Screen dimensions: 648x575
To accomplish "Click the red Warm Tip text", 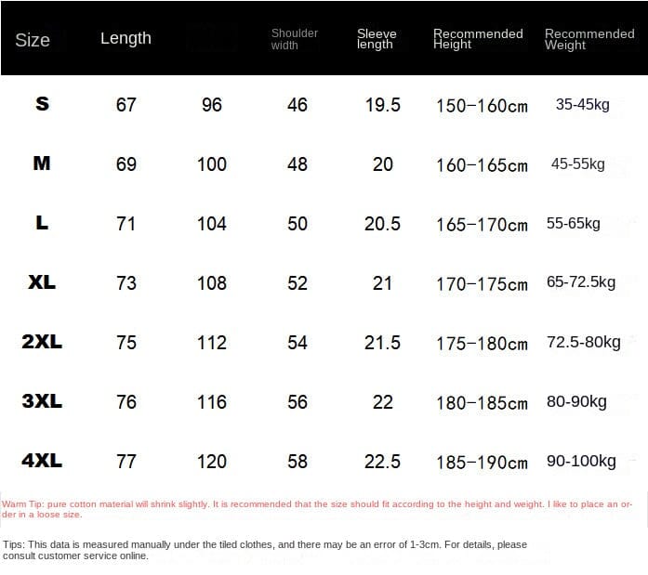I will [x=321, y=508].
